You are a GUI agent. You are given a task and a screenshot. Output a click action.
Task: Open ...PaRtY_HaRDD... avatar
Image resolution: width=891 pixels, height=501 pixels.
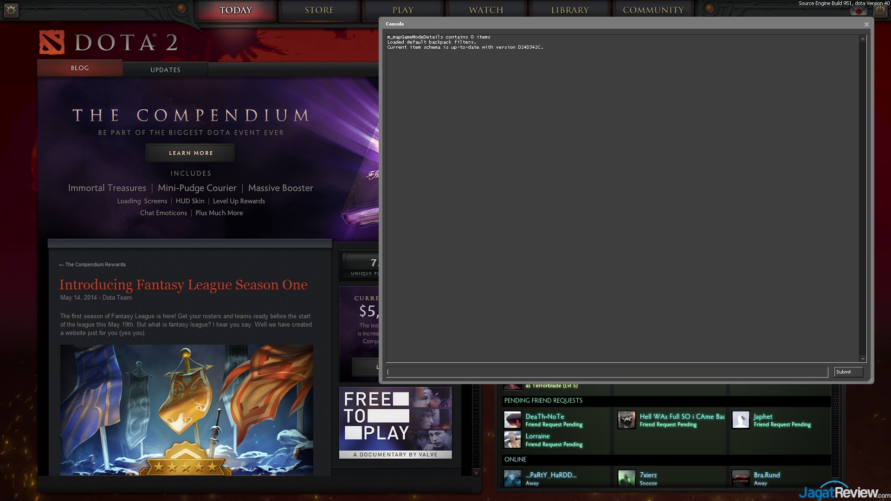point(513,478)
